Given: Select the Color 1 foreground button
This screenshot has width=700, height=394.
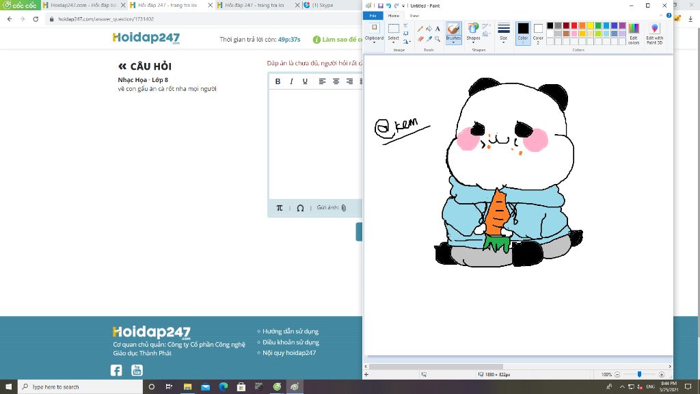Looking at the screenshot, I should click(x=523, y=33).
